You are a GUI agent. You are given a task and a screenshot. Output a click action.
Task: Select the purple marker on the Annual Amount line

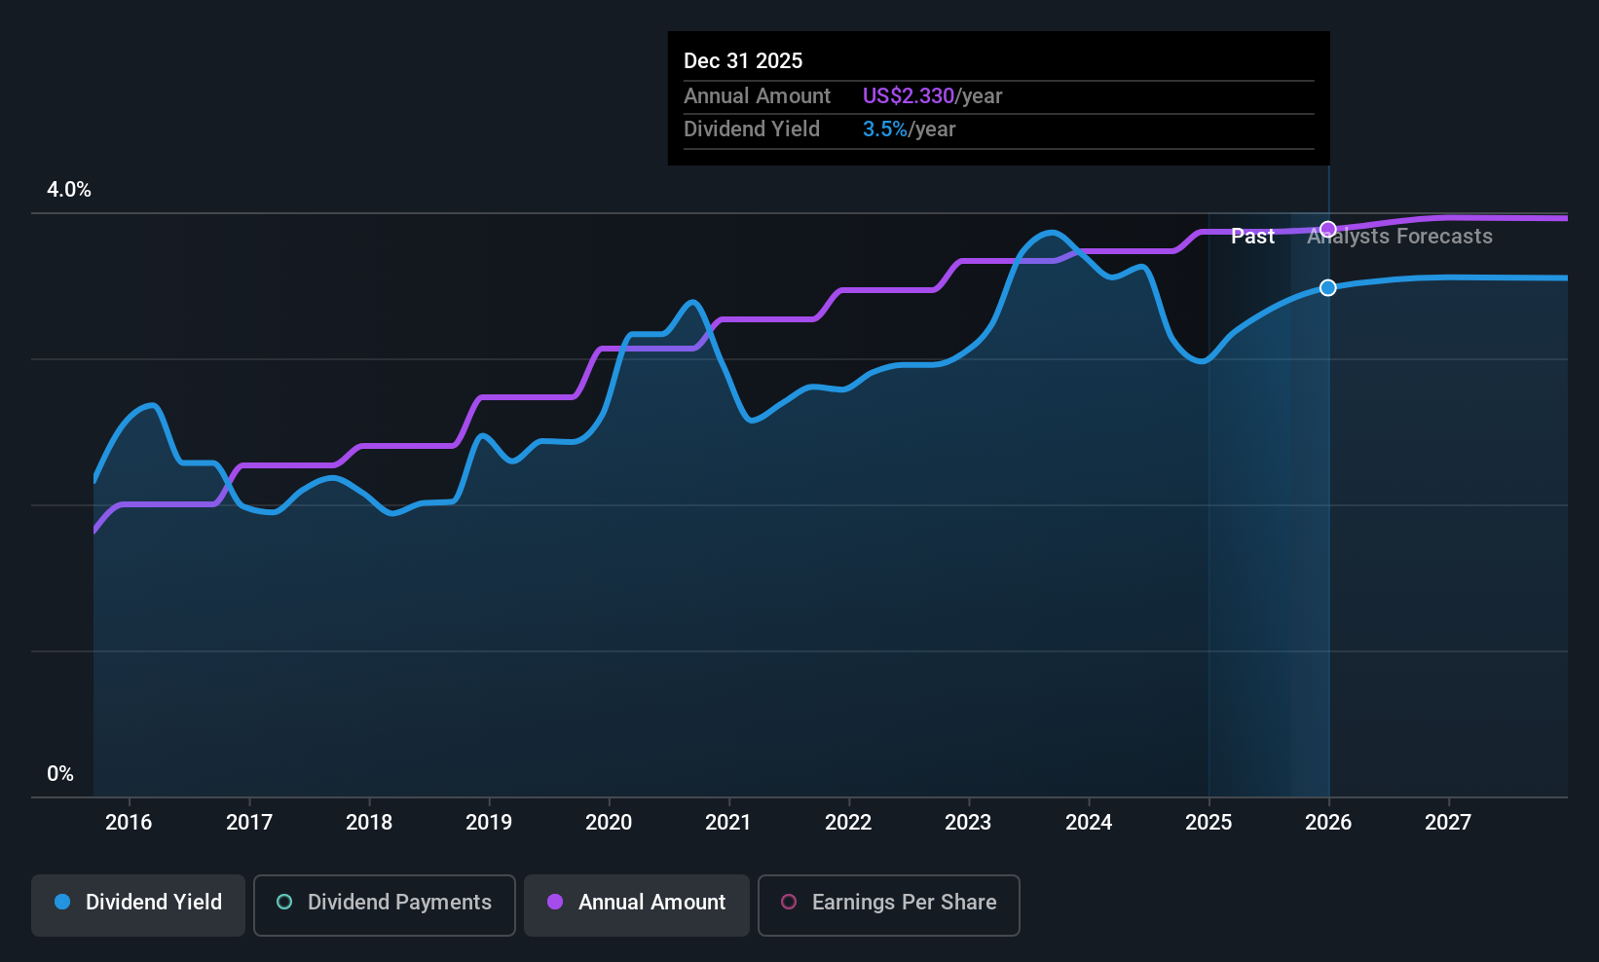click(x=1327, y=228)
